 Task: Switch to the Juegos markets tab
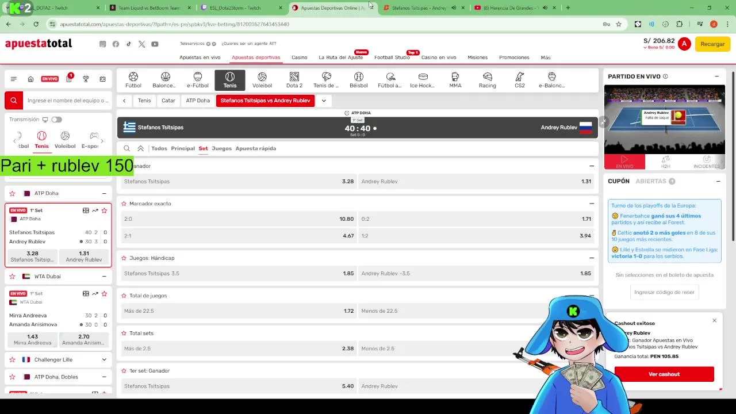[x=221, y=148]
